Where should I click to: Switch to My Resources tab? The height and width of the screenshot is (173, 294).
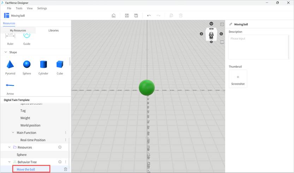pyautogui.click(x=18, y=30)
